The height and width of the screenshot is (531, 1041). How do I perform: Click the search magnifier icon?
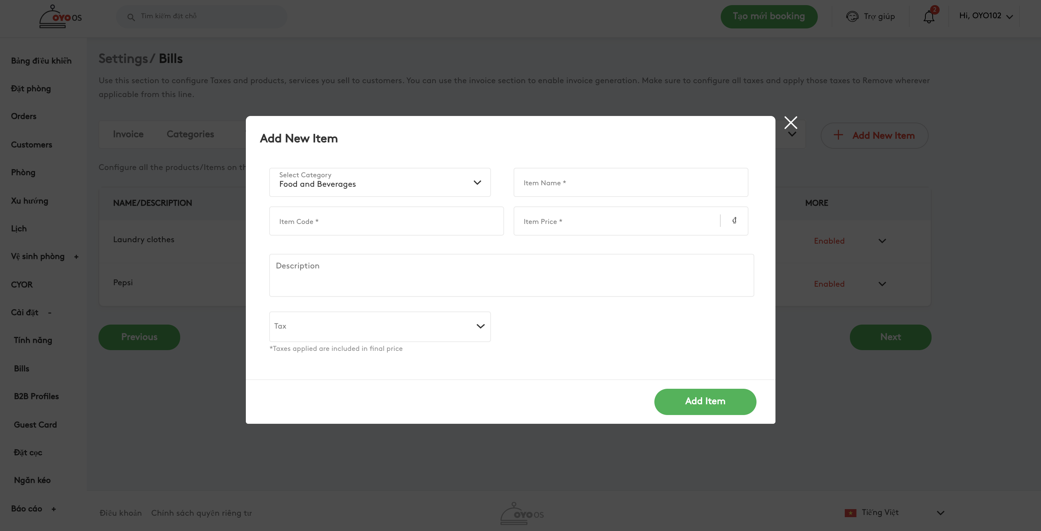131,17
